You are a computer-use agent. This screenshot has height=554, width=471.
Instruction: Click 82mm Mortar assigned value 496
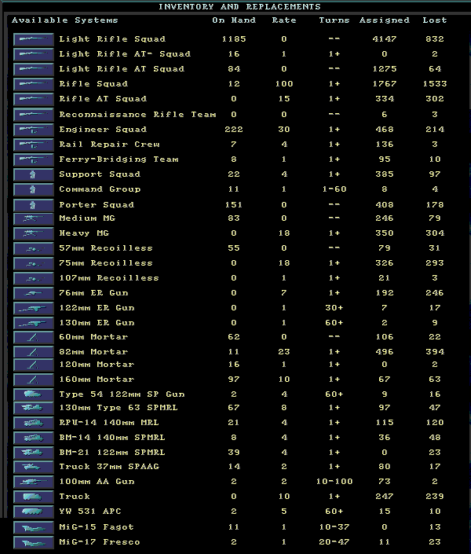coord(385,352)
